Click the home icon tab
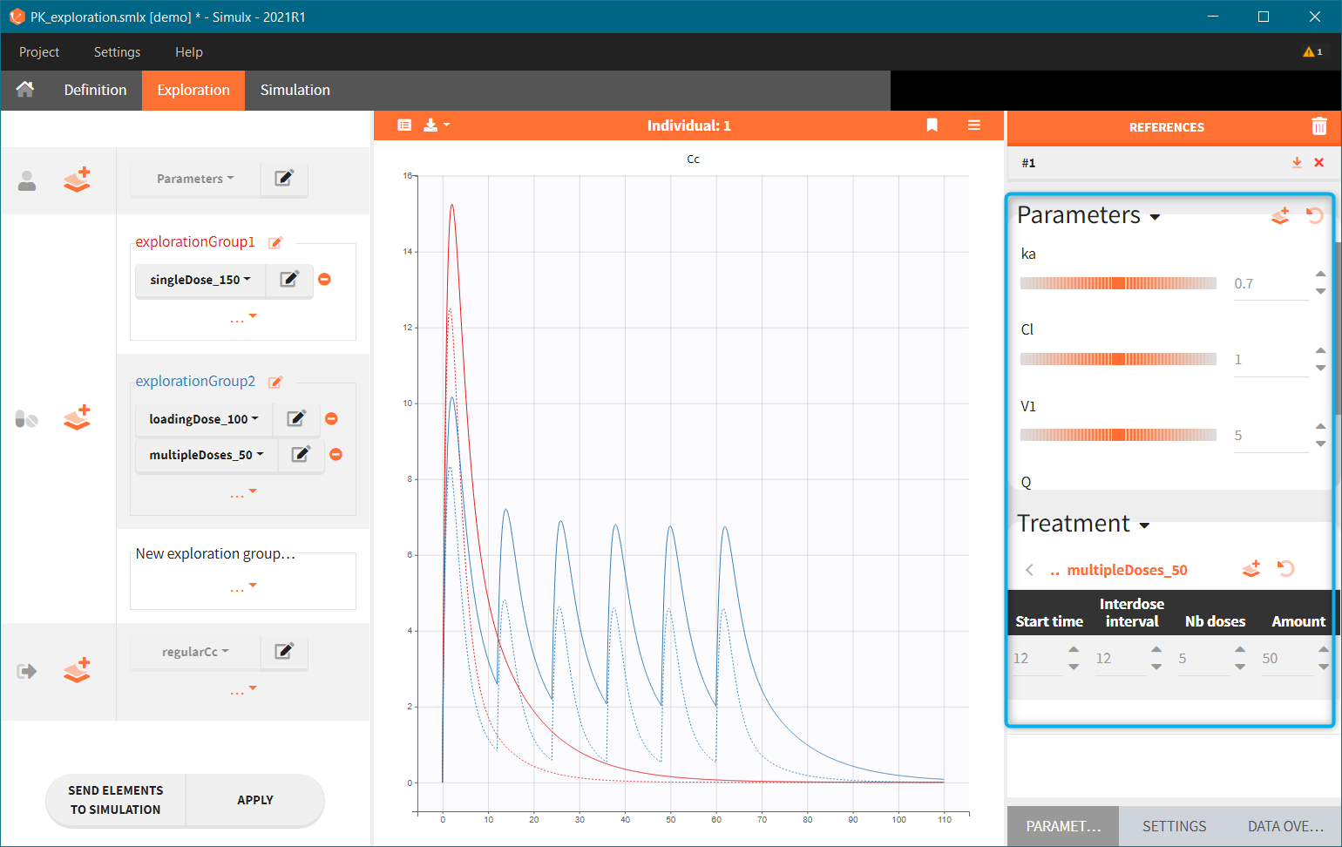This screenshot has width=1342, height=847. 25,90
